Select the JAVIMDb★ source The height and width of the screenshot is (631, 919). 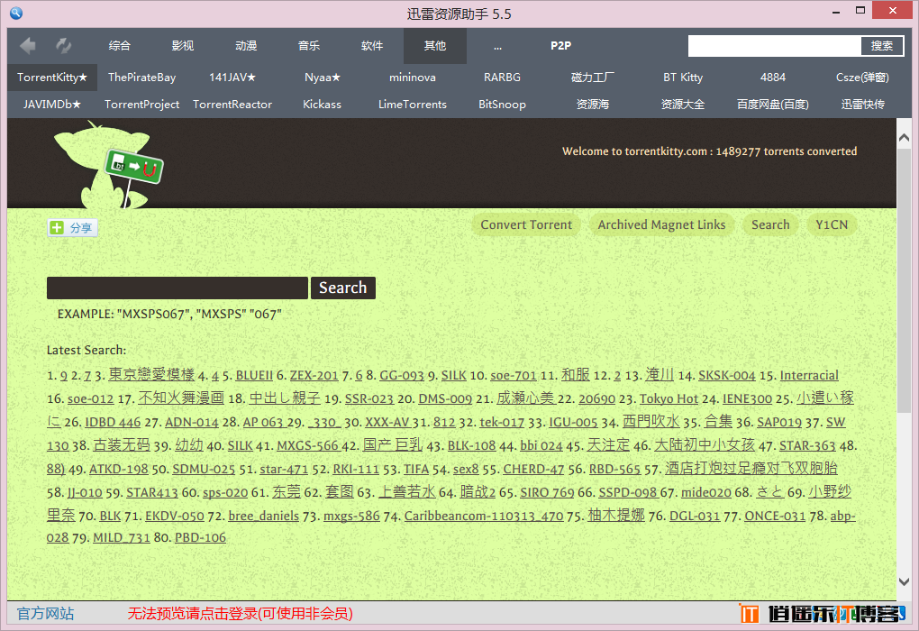[52, 105]
